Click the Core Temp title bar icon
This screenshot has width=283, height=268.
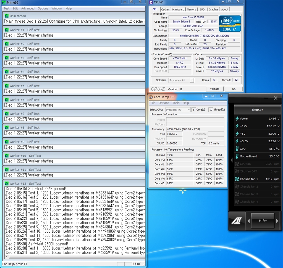point(151,97)
